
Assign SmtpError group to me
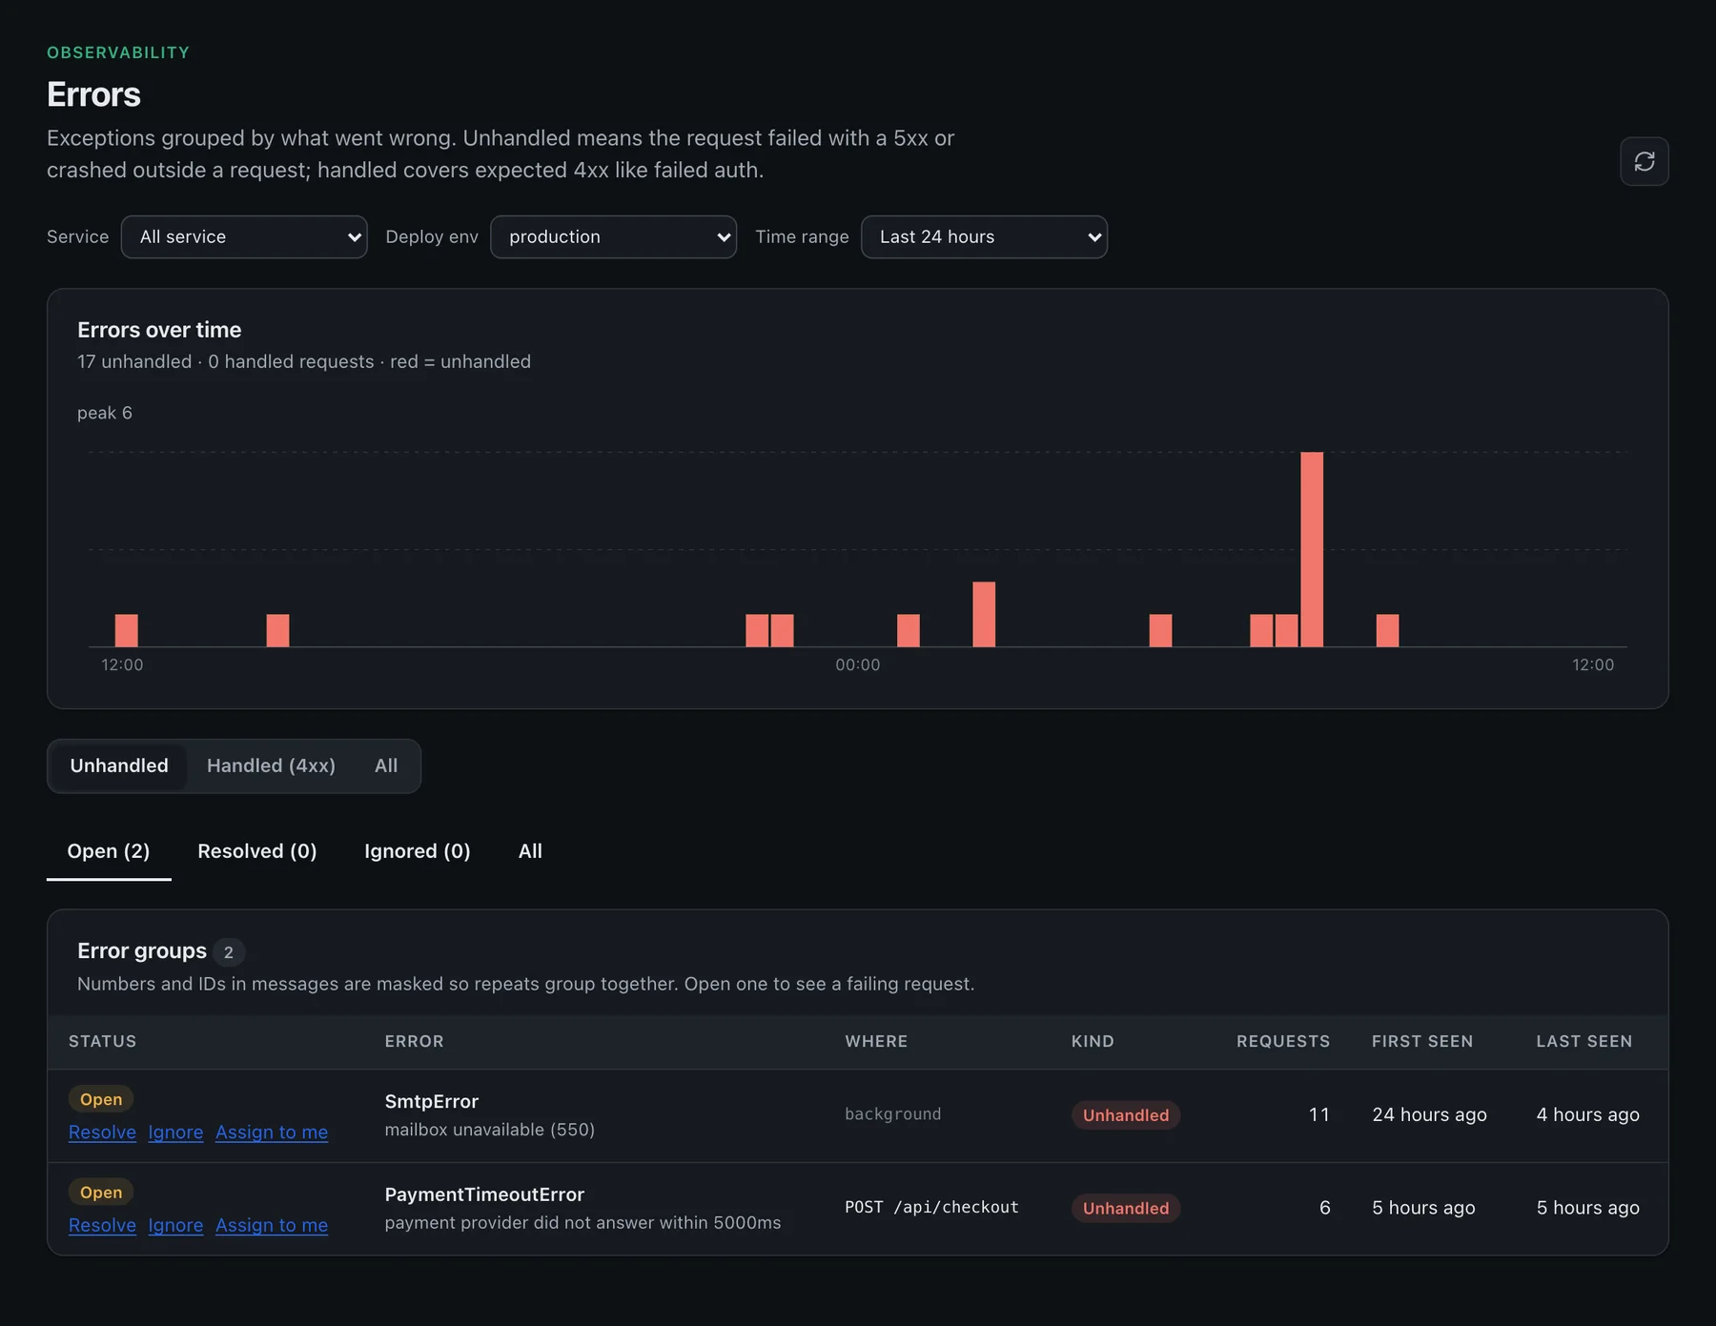pyautogui.click(x=272, y=1132)
